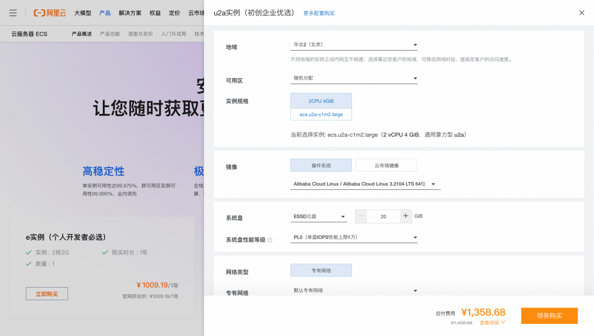Click the 高稳定性 heading
The width and height of the screenshot is (594, 336).
(103, 171)
